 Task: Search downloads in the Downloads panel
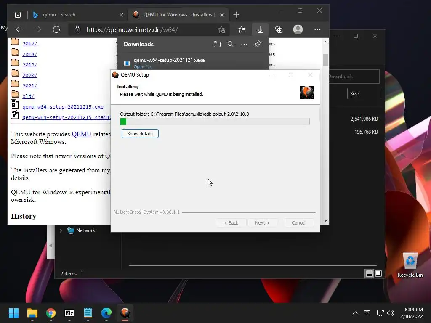pos(231,44)
